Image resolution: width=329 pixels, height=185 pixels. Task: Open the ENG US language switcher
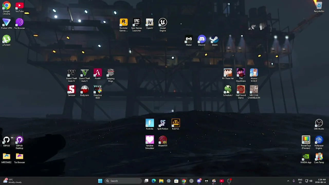(300, 181)
